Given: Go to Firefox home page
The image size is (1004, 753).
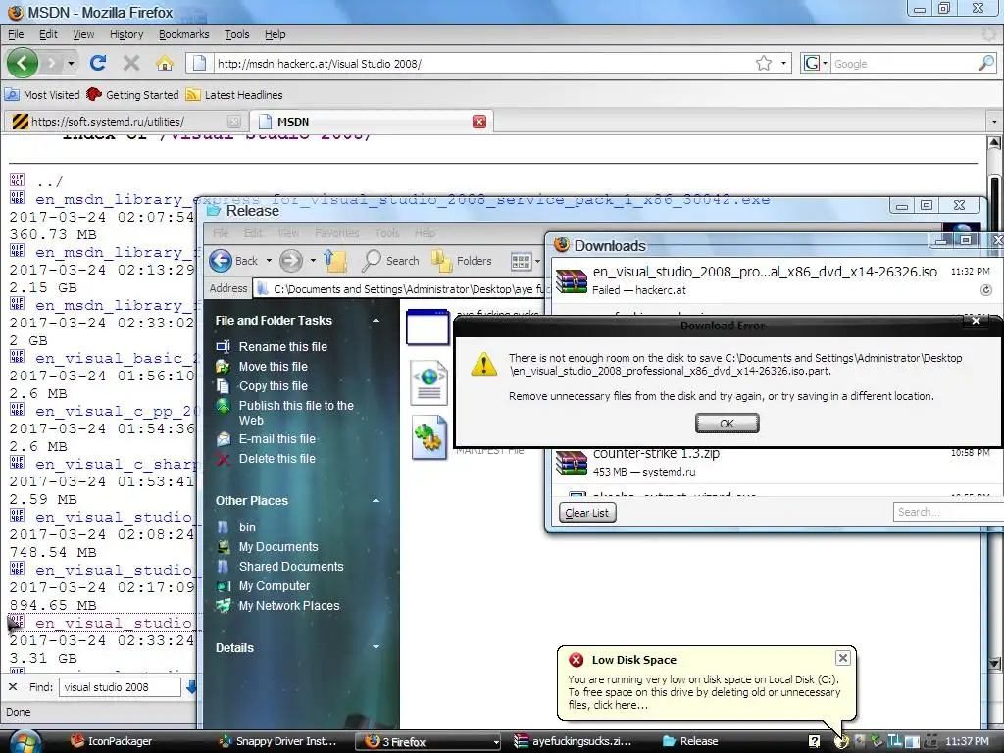Looking at the screenshot, I should point(165,63).
